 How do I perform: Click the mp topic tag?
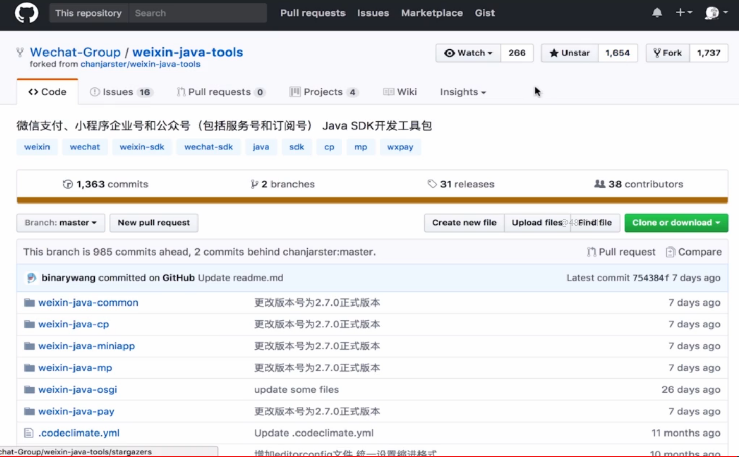361,147
